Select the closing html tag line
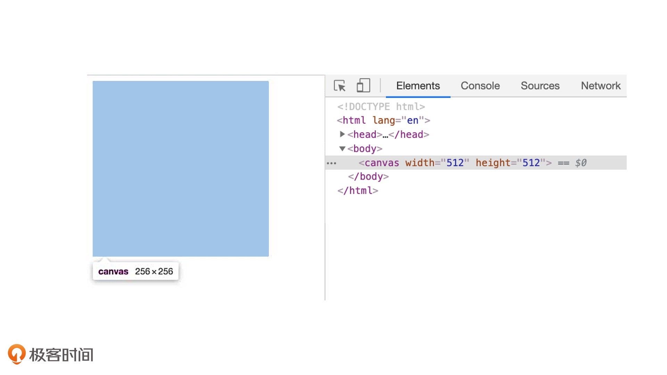Image resolution: width=667 pixels, height=375 pixels. coord(357,191)
